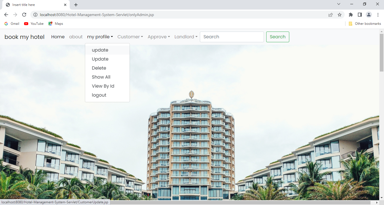384x205 pixels.
Task: Reload the page with the refresh icon
Action: (x=24, y=15)
